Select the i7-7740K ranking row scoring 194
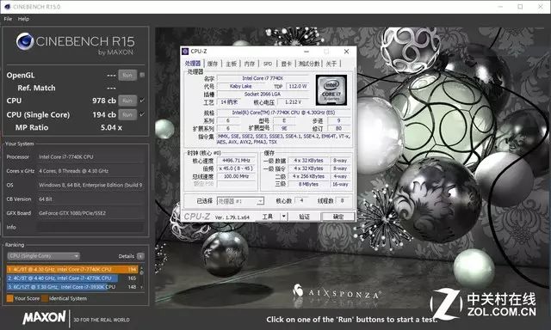This screenshot has height=330, width=551. (72, 269)
